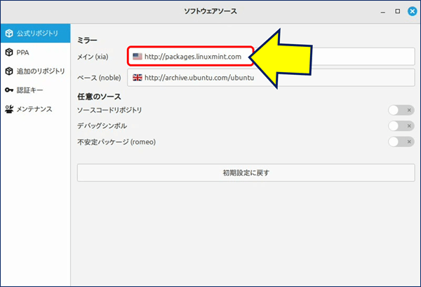Click the デバッグシンボル label text
The height and width of the screenshot is (287, 421).
click(102, 126)
